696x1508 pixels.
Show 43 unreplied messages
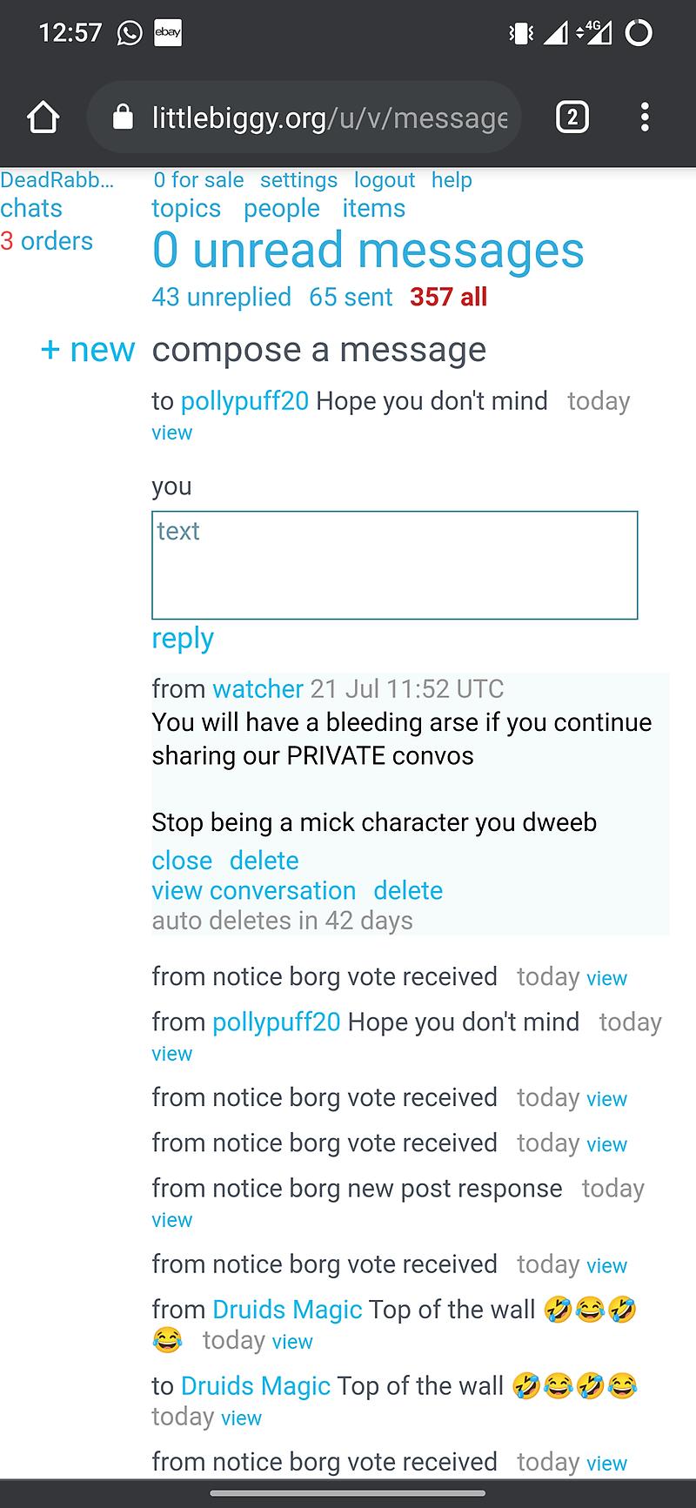[221, 298]
